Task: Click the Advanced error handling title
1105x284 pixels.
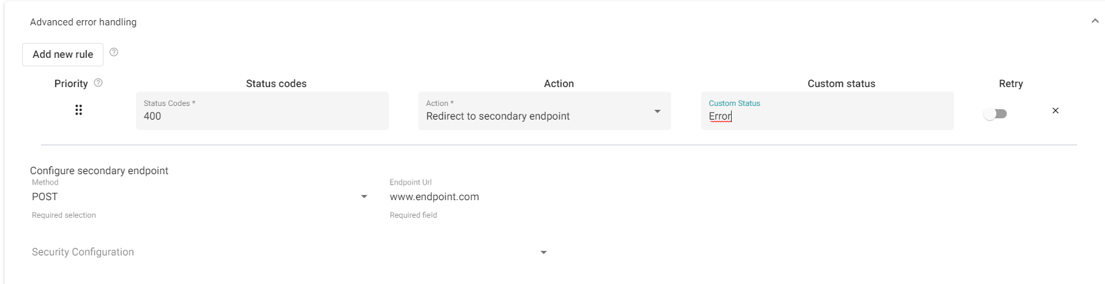Action: click(83, 22)
